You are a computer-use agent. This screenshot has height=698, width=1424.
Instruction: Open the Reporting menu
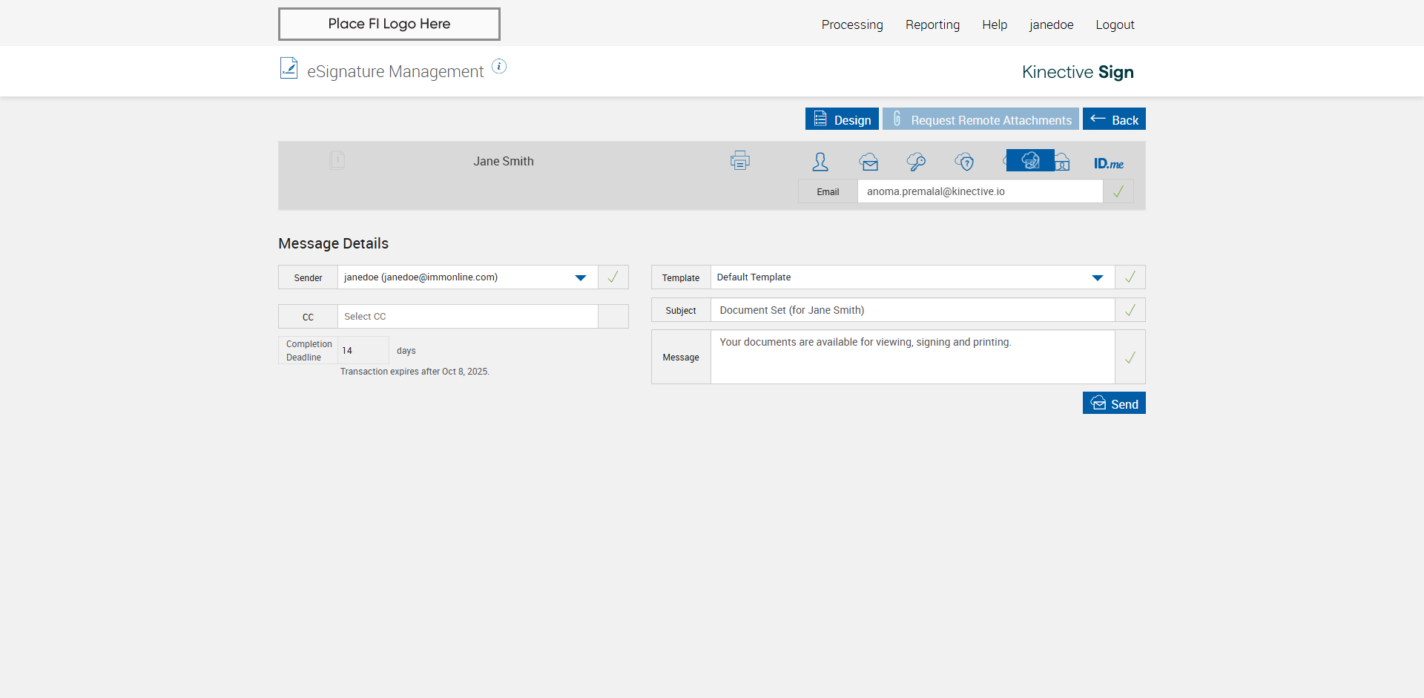(x=932, y=24)
